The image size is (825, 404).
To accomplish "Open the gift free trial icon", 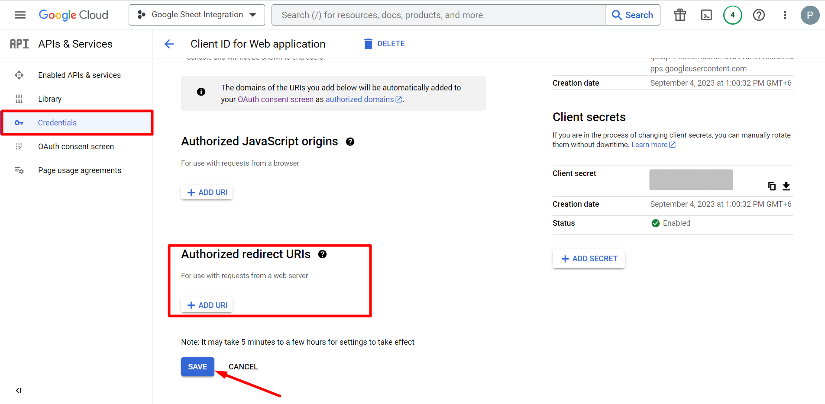I will point(680,15).
